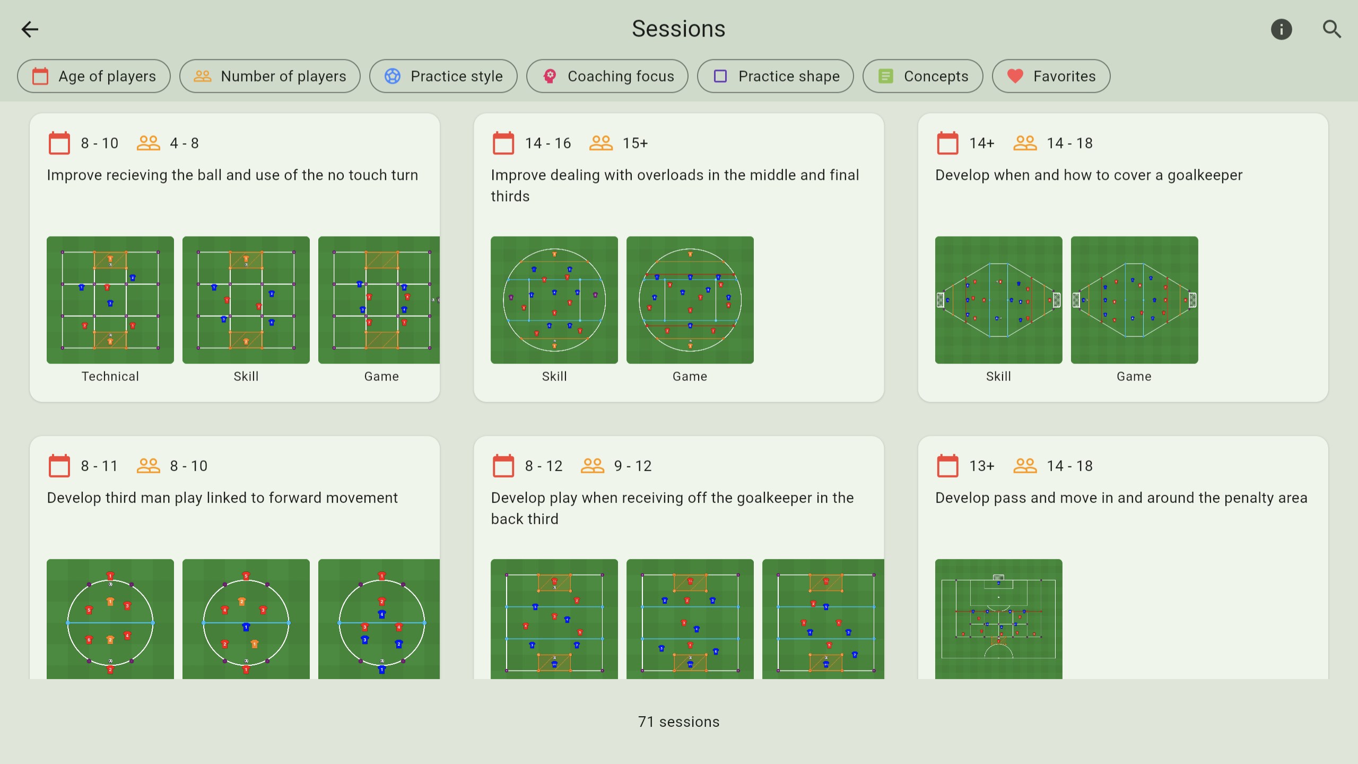
Task: Click the people icon on the Number of players chip
Action: 202,76
